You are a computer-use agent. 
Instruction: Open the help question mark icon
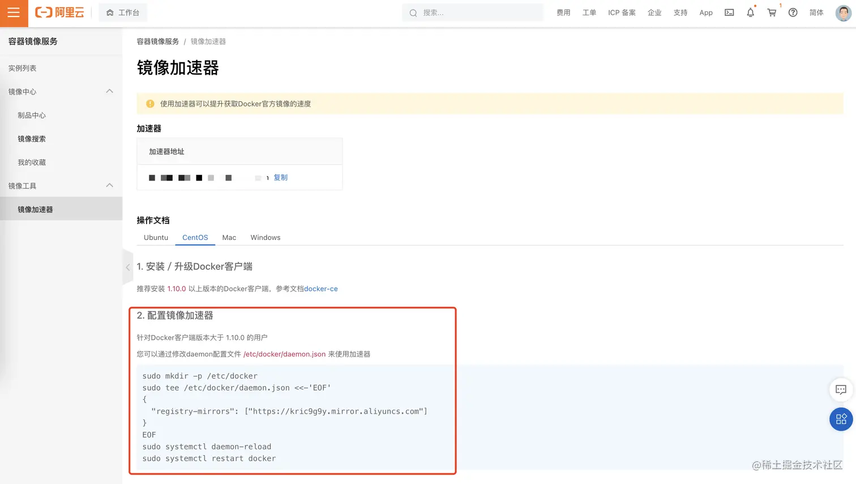(793, 12)
